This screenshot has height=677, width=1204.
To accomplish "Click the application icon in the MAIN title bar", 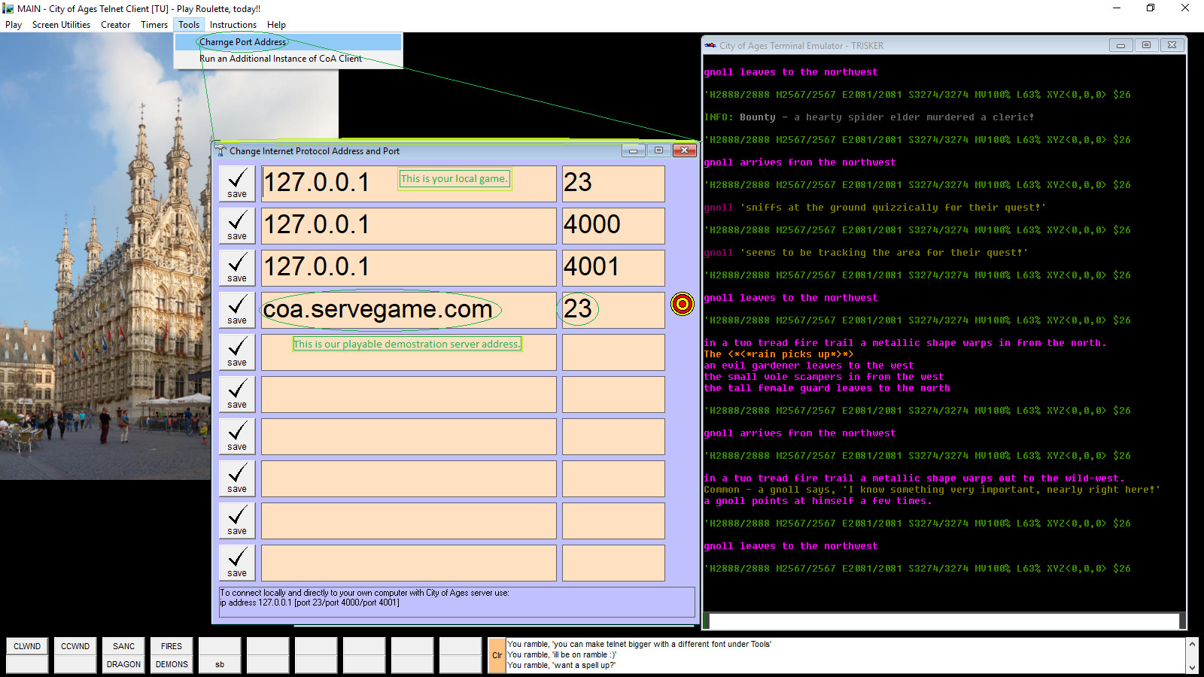I will point(8,8).
